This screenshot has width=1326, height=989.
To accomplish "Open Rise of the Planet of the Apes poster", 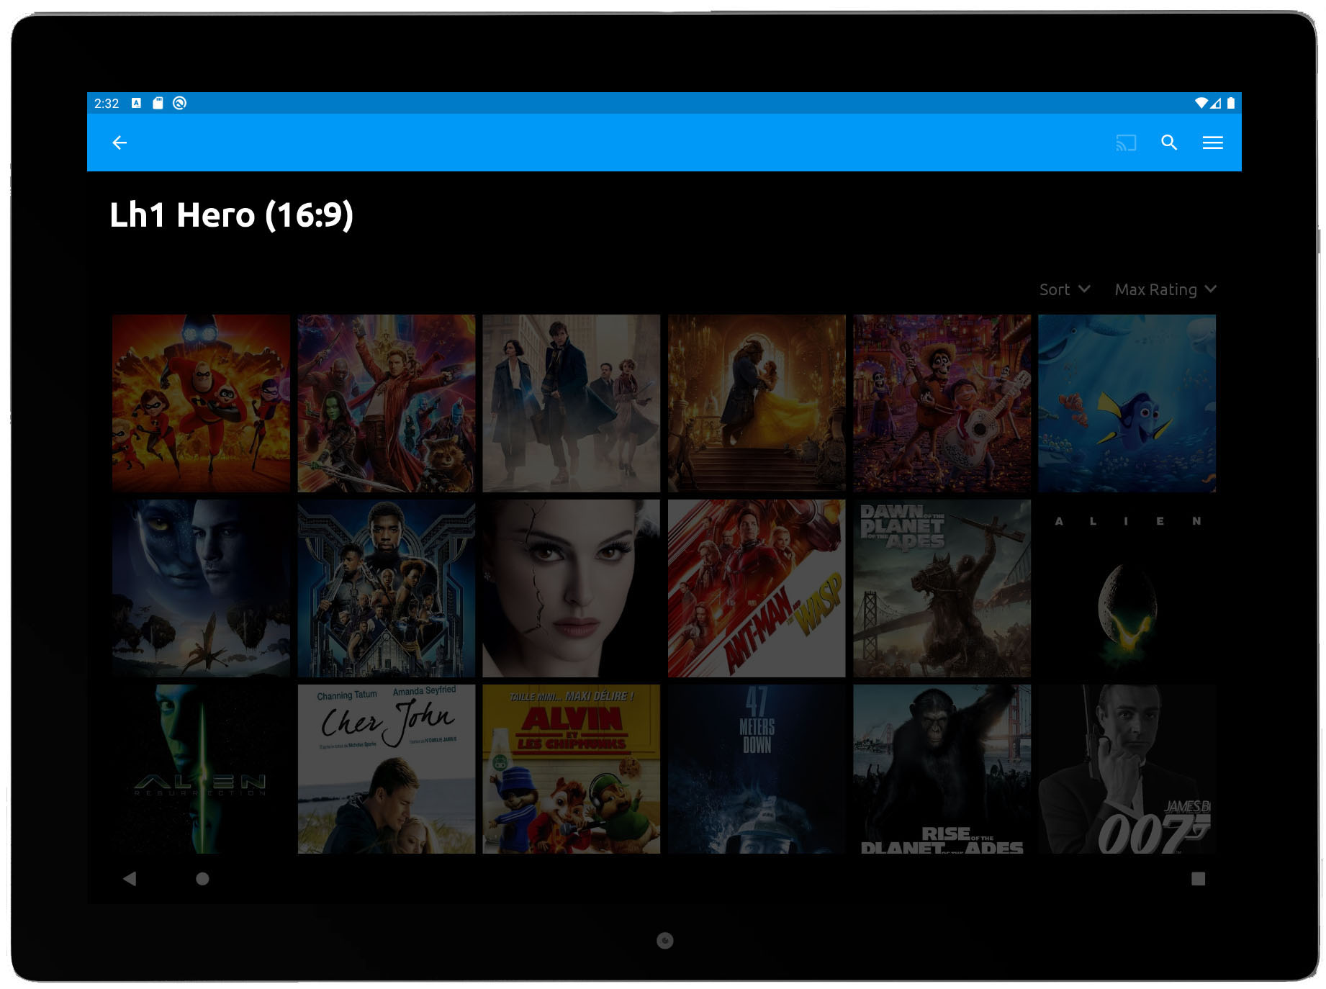I will coord(942,769).
